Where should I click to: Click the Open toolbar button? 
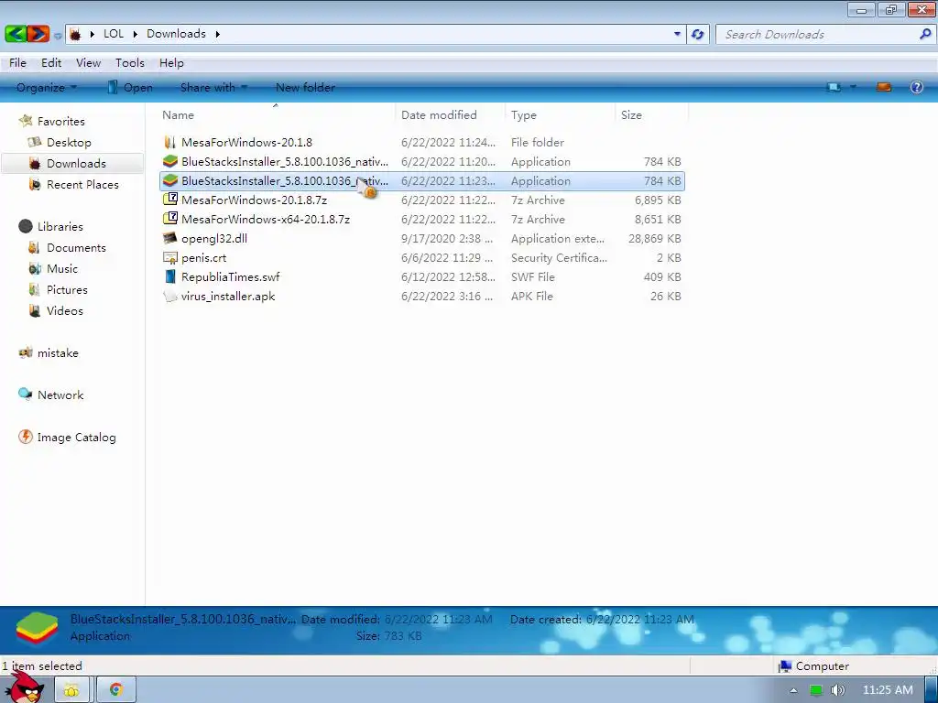(130, 87)
